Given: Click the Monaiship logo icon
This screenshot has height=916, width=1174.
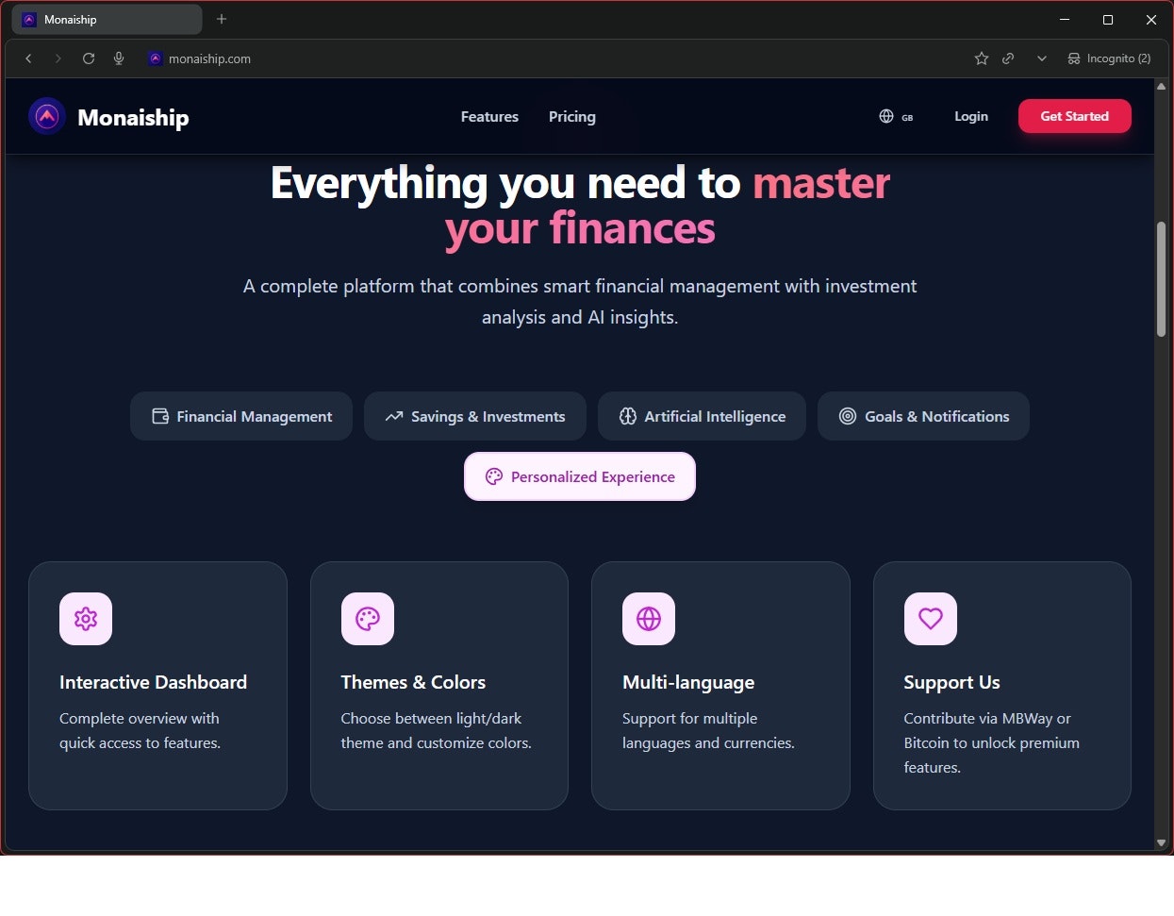Looking at the screenshot, I should [x=47, y=117].
